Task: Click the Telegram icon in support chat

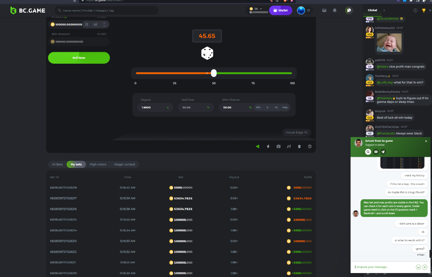Action: tap(383, 152)
